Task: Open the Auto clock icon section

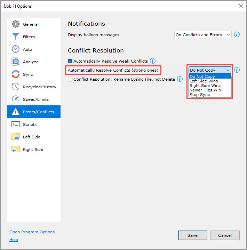Action: point(16,49)
